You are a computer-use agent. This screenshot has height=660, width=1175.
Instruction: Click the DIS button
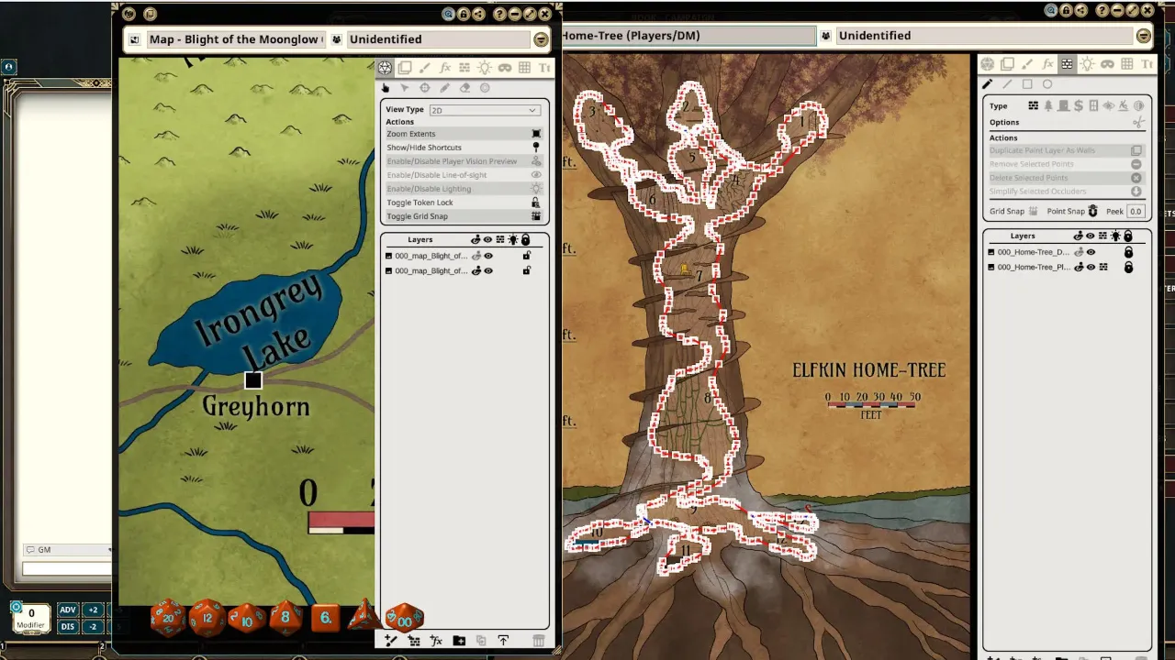tap(68, 627)
